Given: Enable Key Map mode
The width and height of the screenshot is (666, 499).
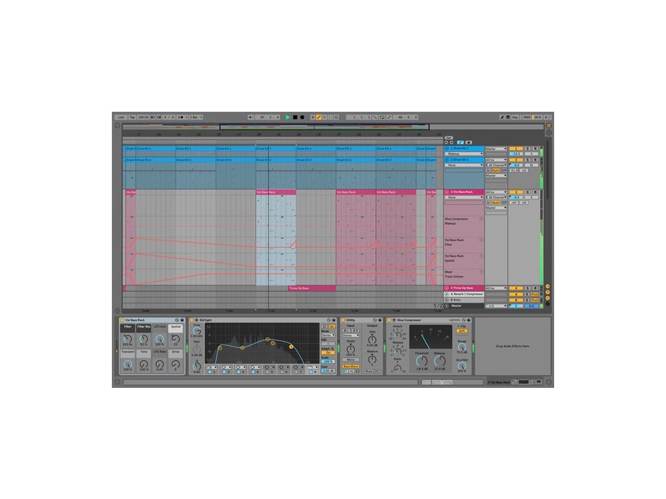Looking at the screenshot, I should tap(515, 117).
